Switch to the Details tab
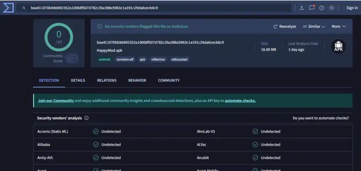This screenshot has height=171, width=361. coord(78,80)
